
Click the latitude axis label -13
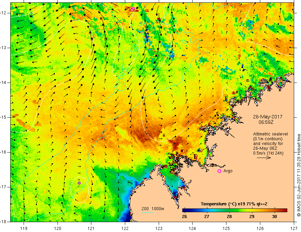(x=4, y=48)
